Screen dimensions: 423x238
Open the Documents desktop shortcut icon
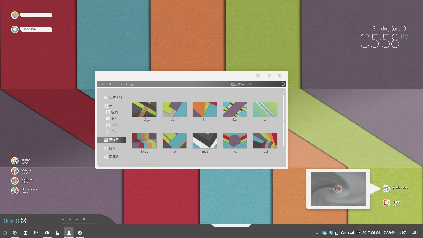pos(15,190)
